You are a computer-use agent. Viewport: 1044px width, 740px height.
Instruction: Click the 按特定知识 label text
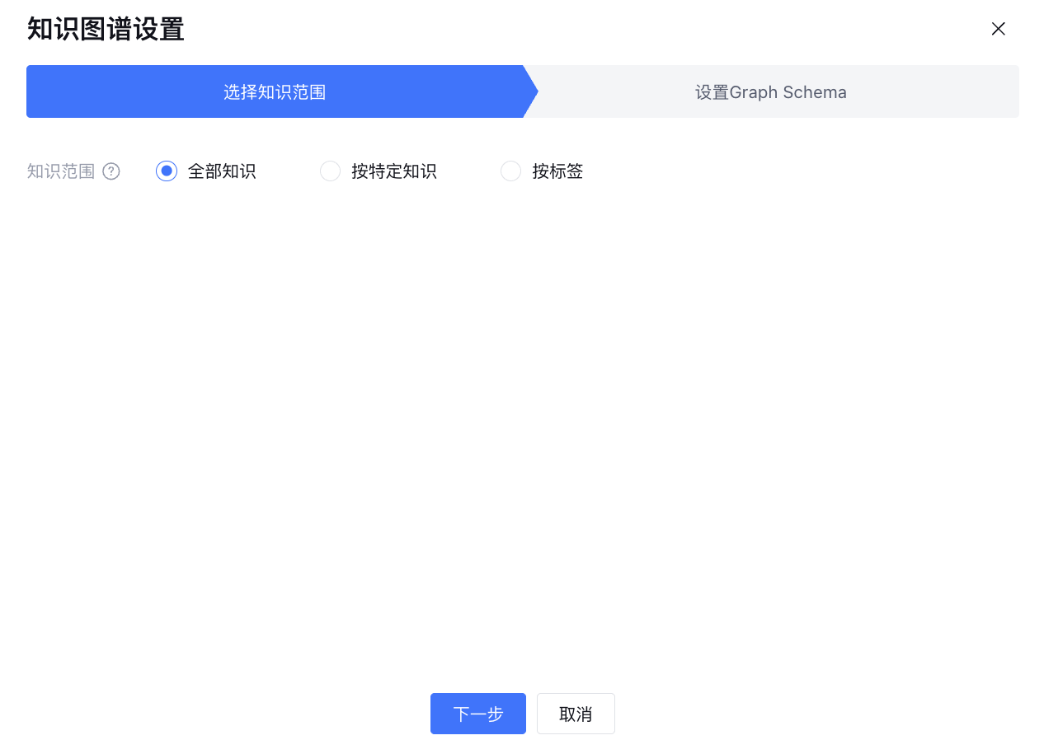point(393,171)
